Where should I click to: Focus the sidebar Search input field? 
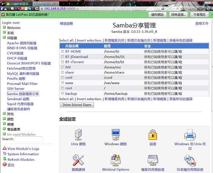29,139
